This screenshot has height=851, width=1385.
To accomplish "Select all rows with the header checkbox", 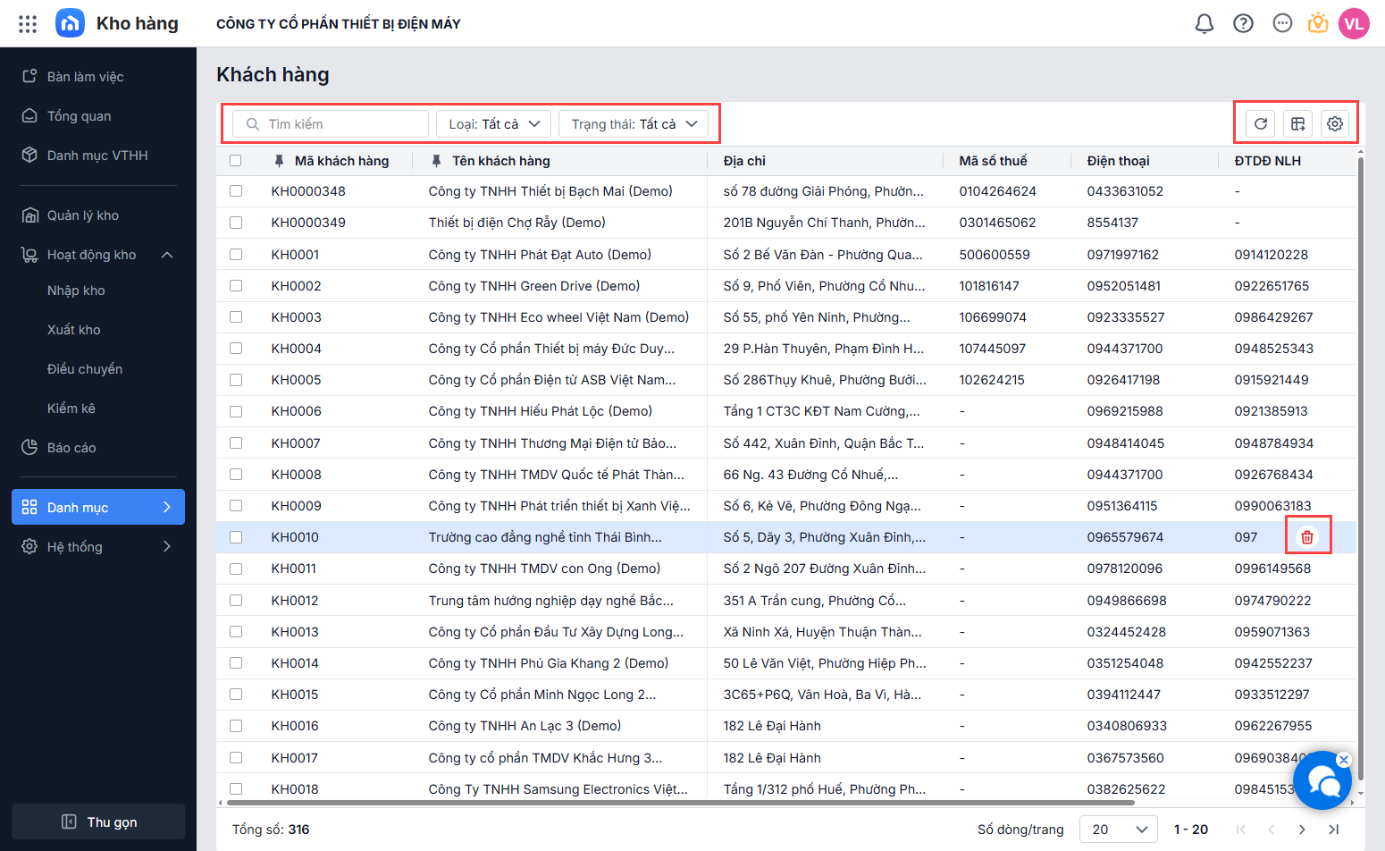I will [x=236, y=161].
